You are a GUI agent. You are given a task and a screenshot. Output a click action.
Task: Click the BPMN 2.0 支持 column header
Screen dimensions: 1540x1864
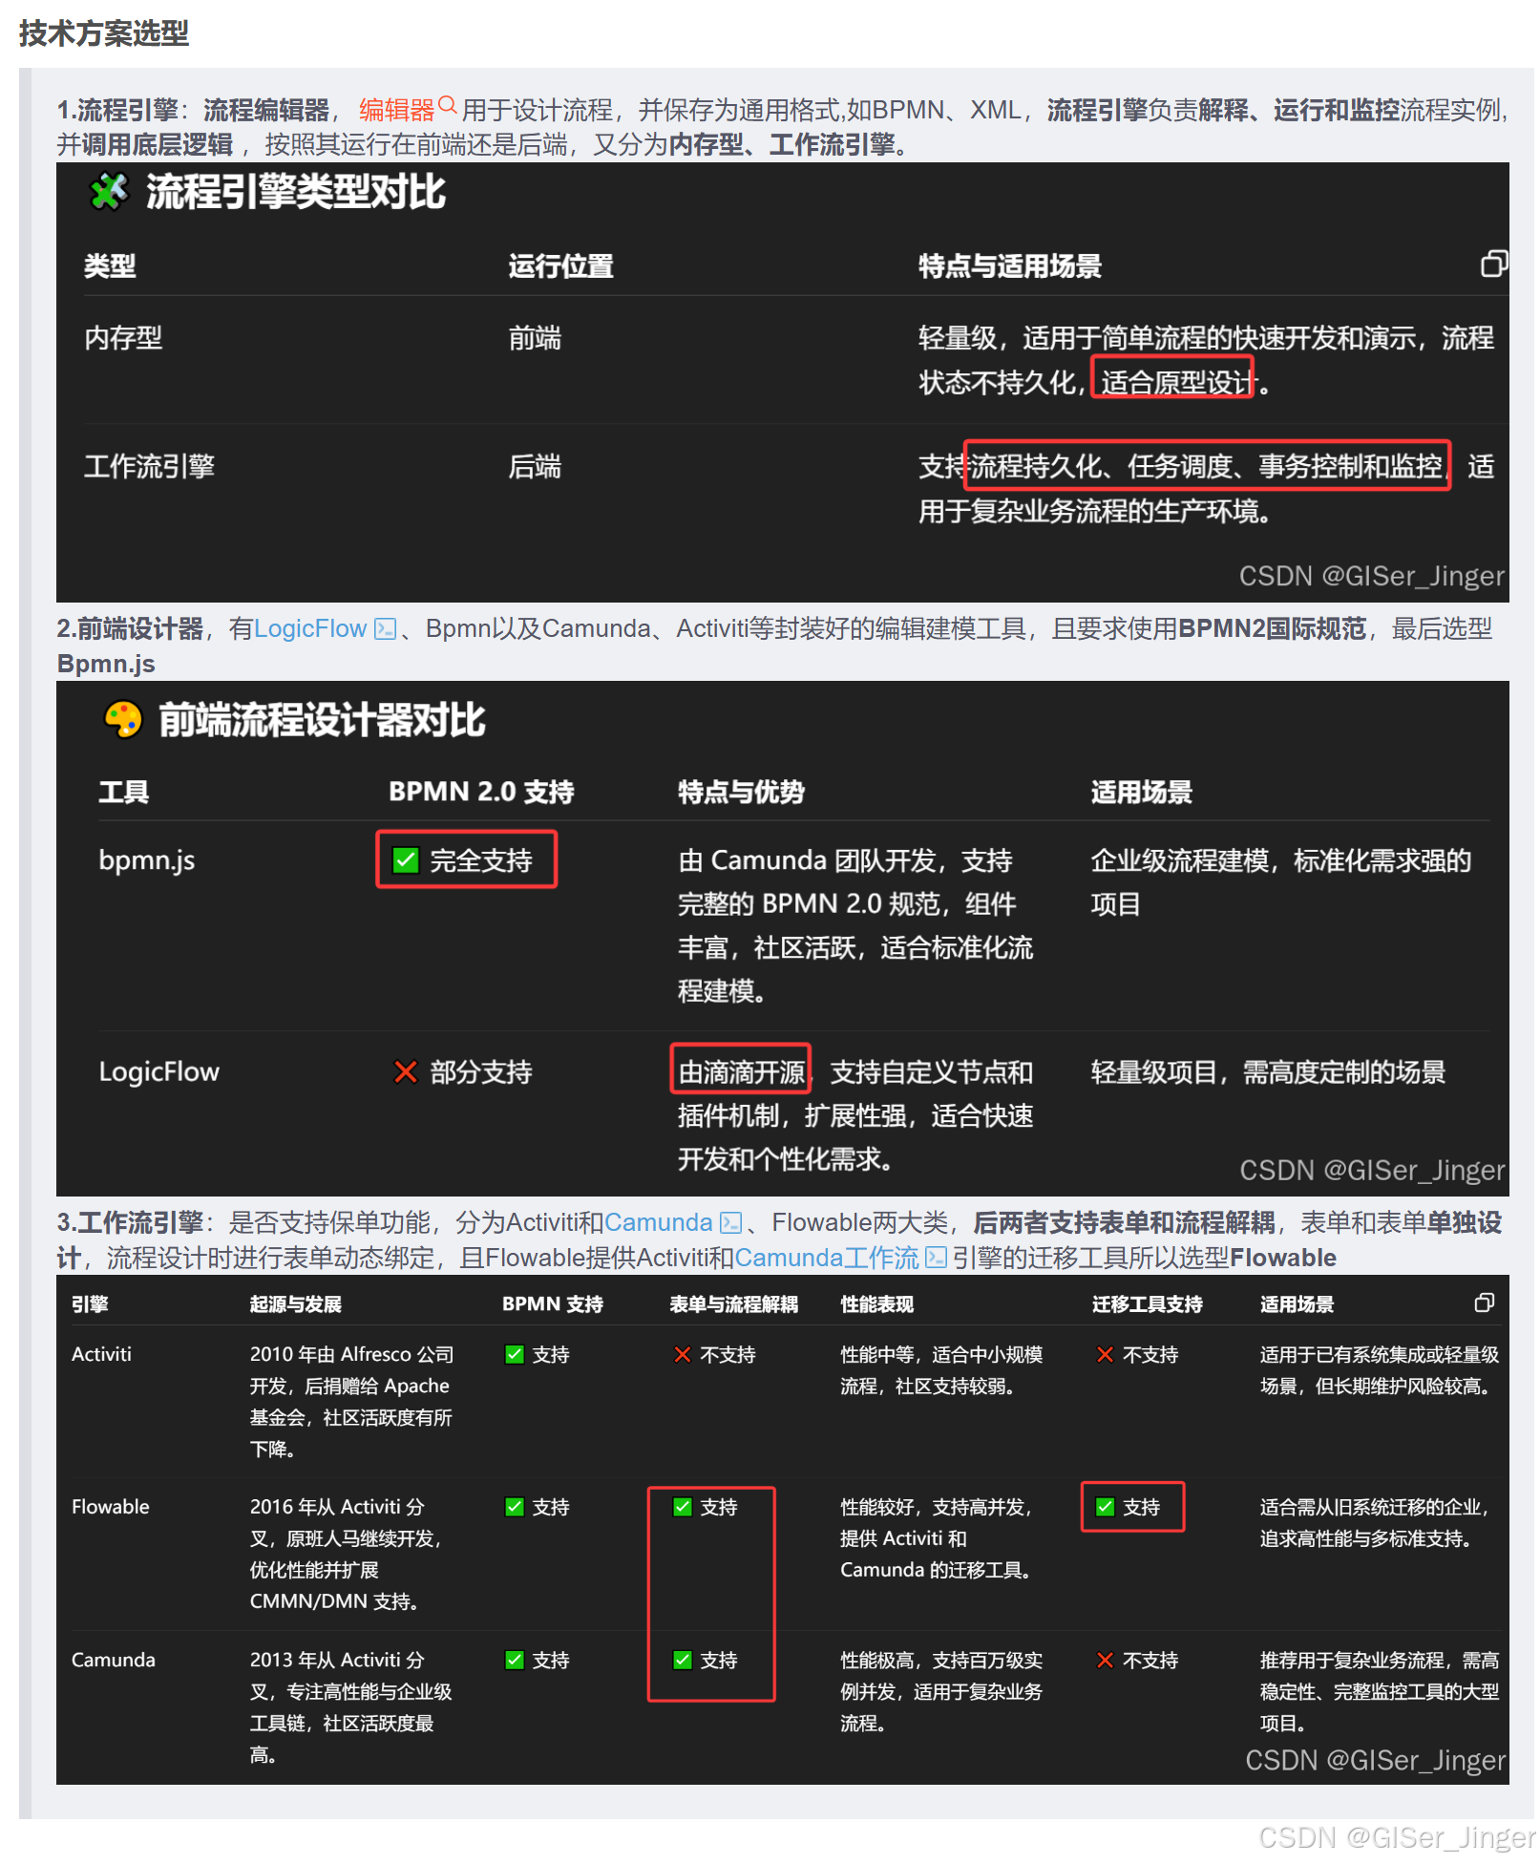pyautogui.click(x=481, y=792)
